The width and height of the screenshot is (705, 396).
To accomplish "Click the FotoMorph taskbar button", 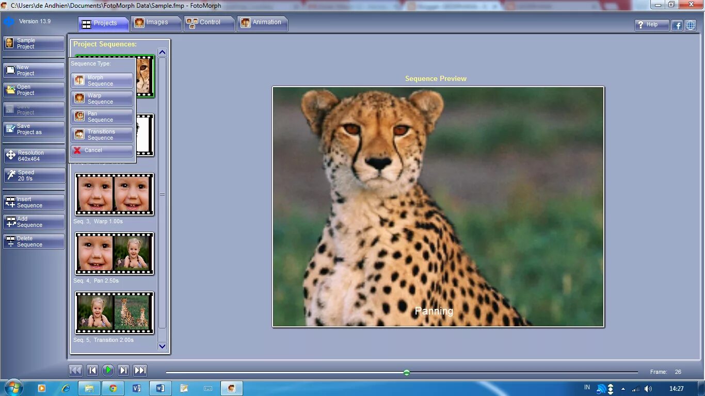I will (232, 388).
